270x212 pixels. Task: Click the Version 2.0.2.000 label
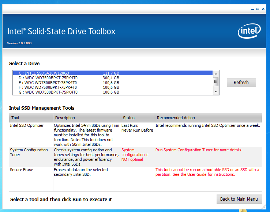(x=19, y=43)
